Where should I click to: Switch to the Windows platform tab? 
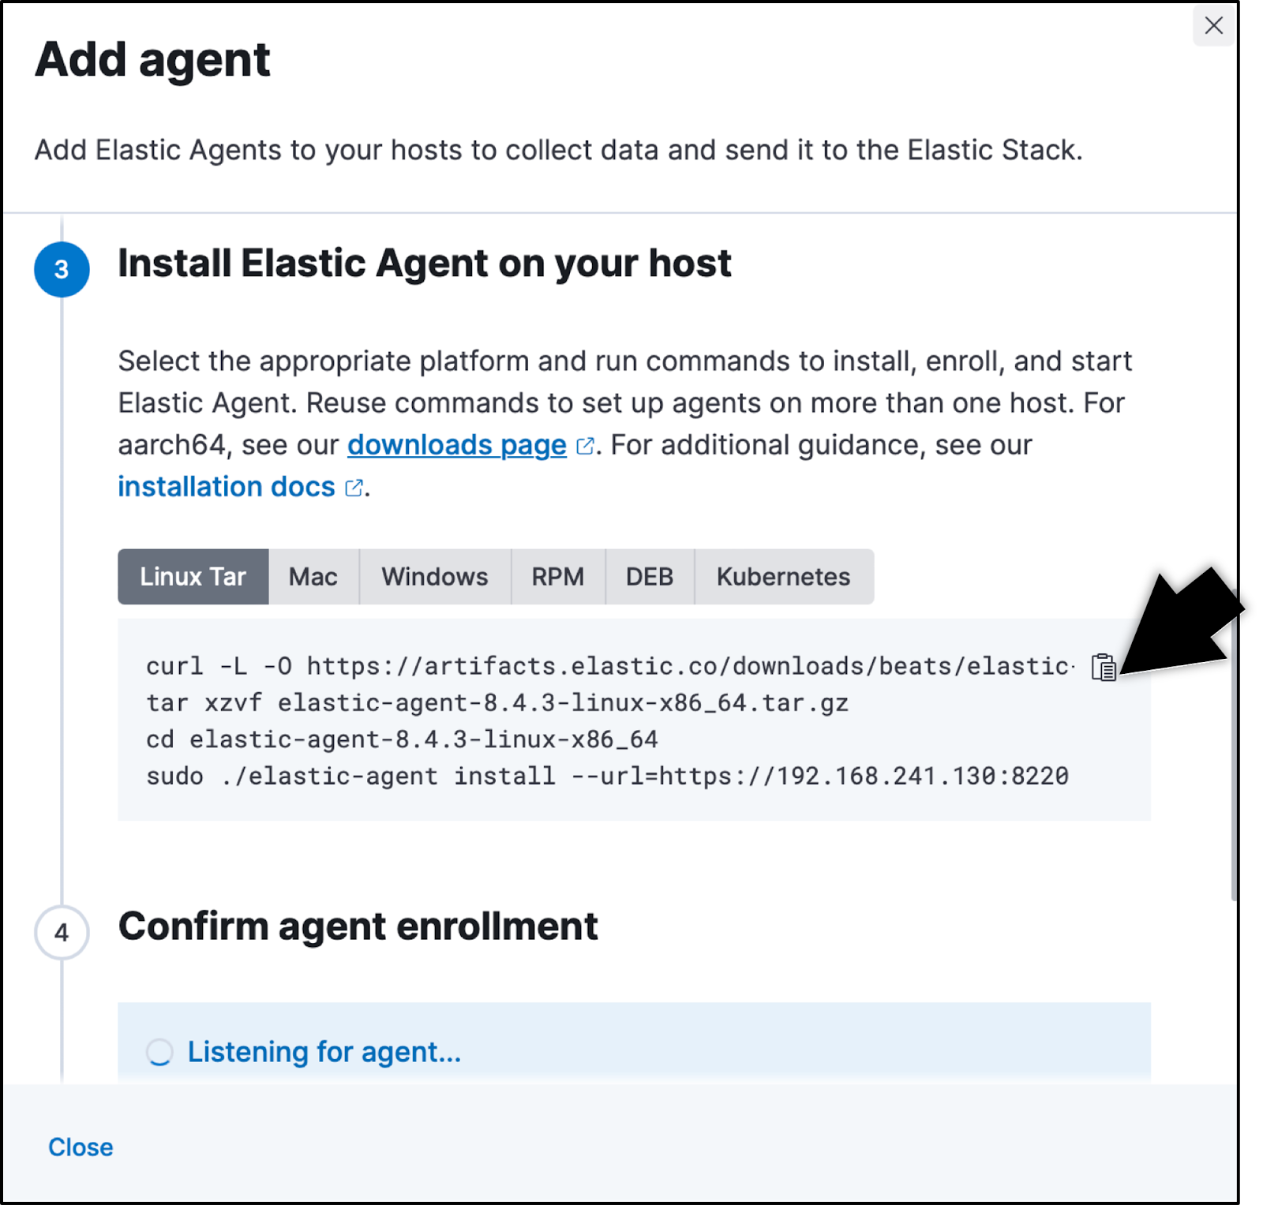pyautogui.click(x=435, y=577)
